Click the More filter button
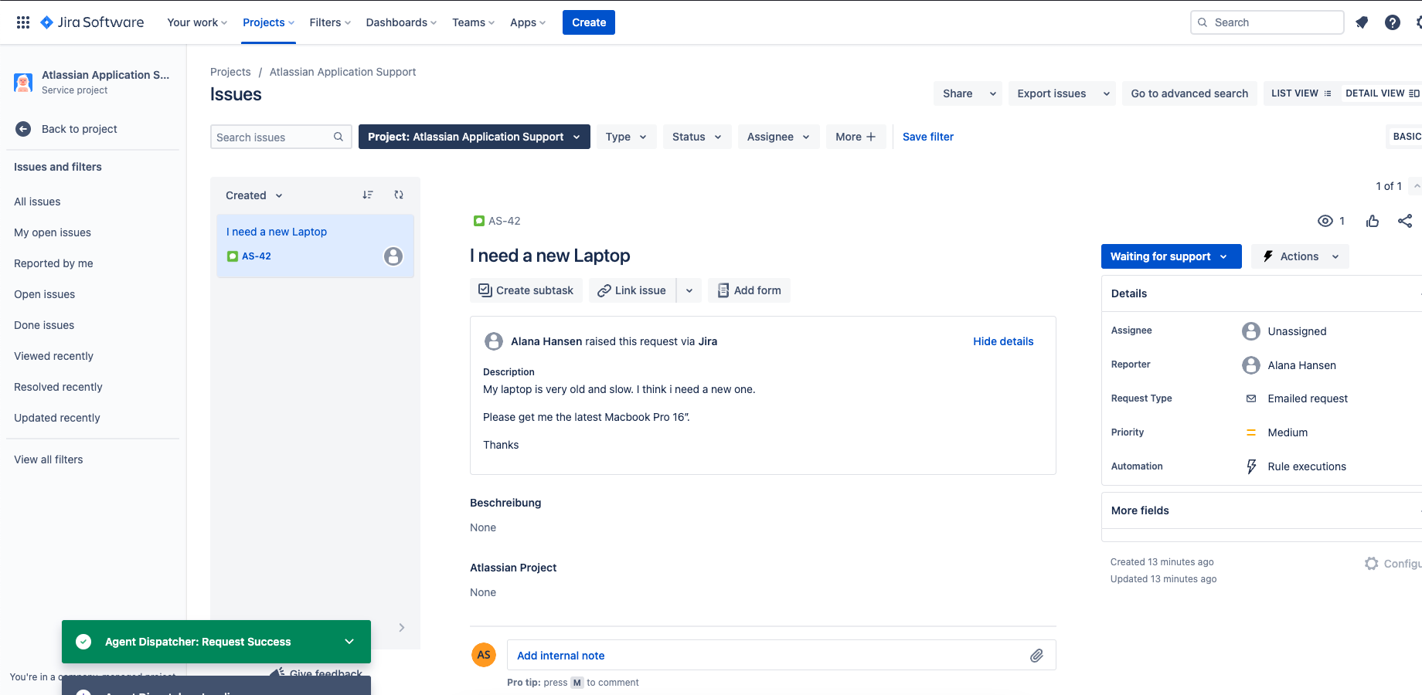Screen dimensions: 1422x695 click(856, 137)
